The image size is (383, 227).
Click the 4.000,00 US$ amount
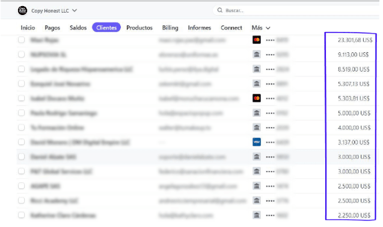click(x=354, y=128)
